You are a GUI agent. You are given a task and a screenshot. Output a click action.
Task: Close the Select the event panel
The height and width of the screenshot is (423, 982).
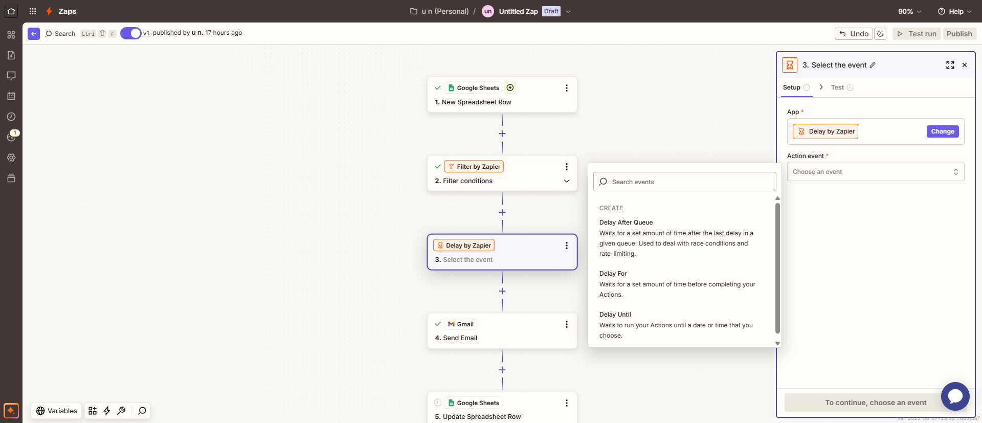click(x=965, y=65)
